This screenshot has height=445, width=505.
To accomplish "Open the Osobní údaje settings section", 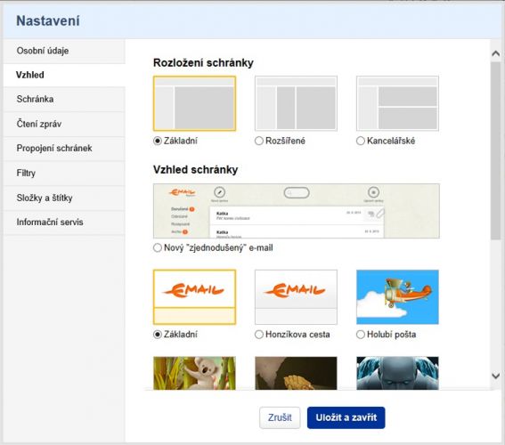I will [x=64, y=51].
